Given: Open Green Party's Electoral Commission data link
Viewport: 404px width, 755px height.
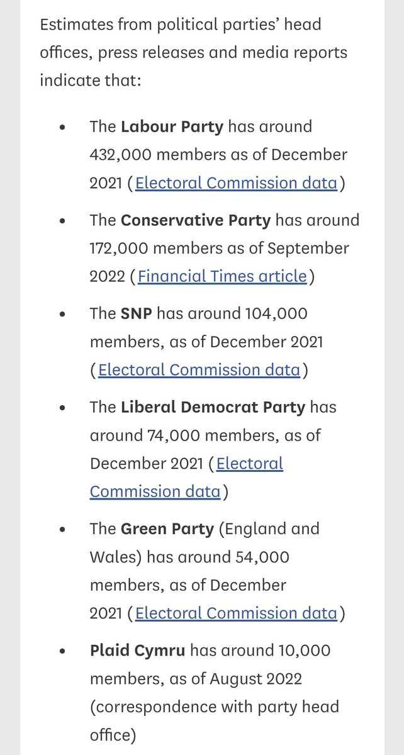Looking at the screenshot, I should click(236, 613).
